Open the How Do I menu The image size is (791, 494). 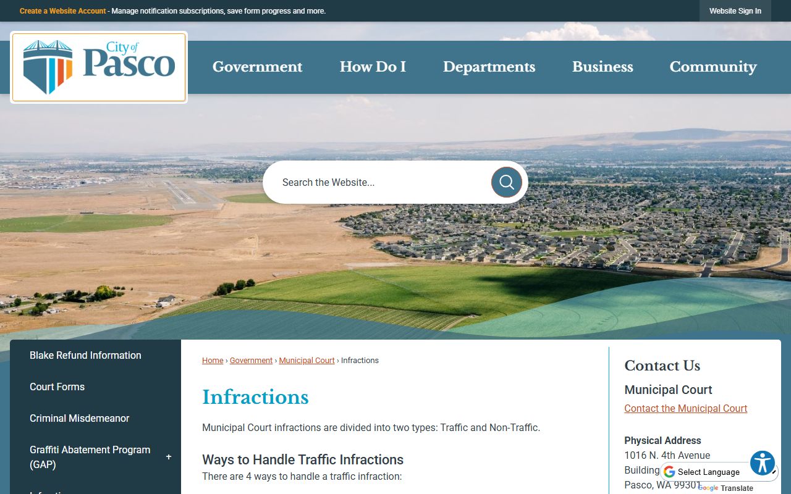[x=373, y=67]
